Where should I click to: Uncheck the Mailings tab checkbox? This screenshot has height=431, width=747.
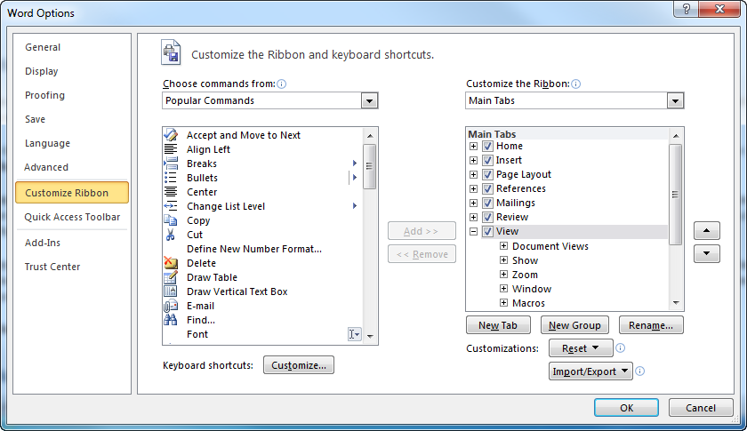click(487, 203)
